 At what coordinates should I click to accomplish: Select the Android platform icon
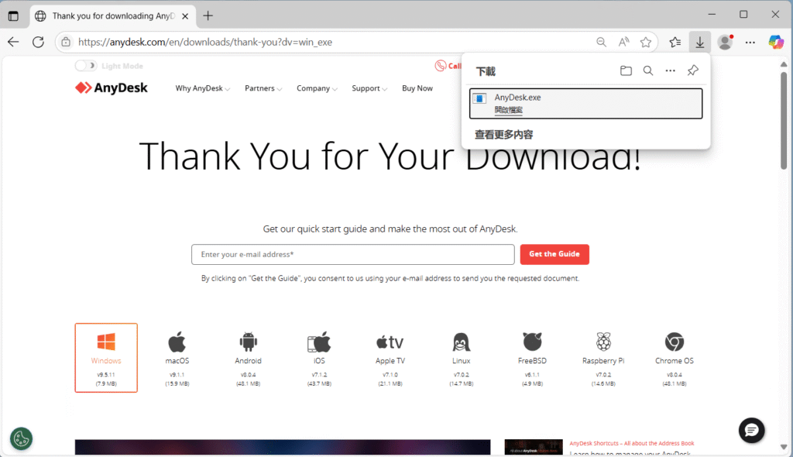point(249,342)
